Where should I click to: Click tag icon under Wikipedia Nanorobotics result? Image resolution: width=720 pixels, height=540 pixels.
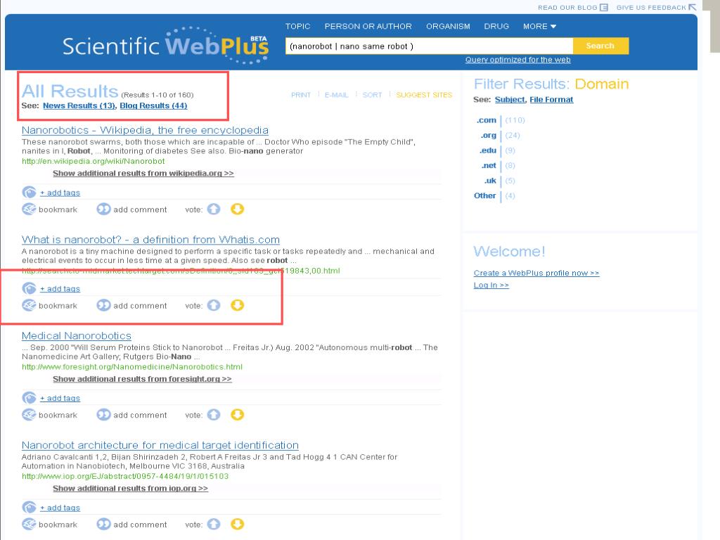tap(29, 193)
